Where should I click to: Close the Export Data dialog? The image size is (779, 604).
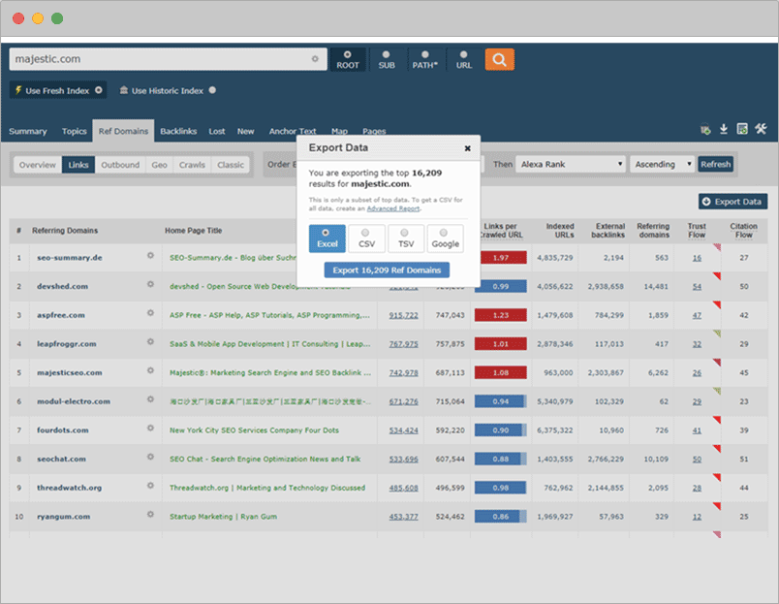pyautogui.click(x=468, y=148)
